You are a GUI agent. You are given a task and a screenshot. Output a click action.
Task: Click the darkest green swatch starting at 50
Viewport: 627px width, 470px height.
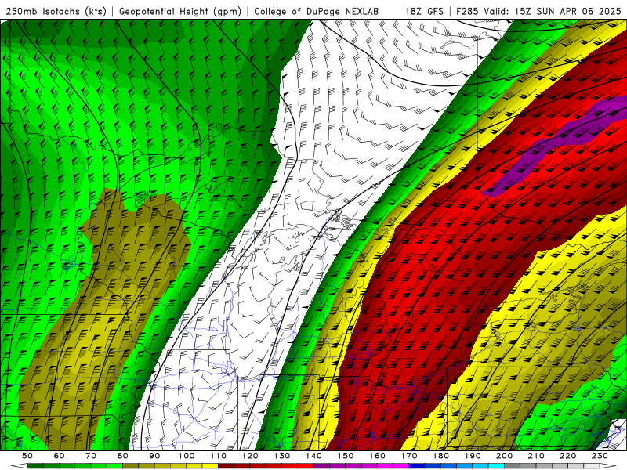35,465
